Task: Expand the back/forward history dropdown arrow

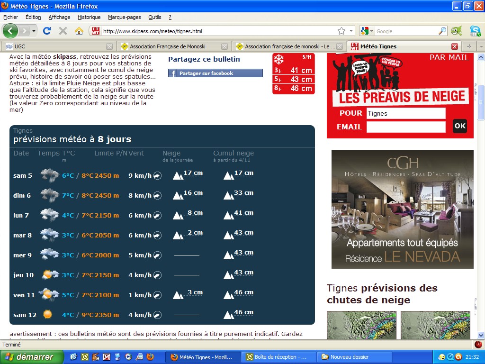Action: pyautogui.click(x=34, y=31)
